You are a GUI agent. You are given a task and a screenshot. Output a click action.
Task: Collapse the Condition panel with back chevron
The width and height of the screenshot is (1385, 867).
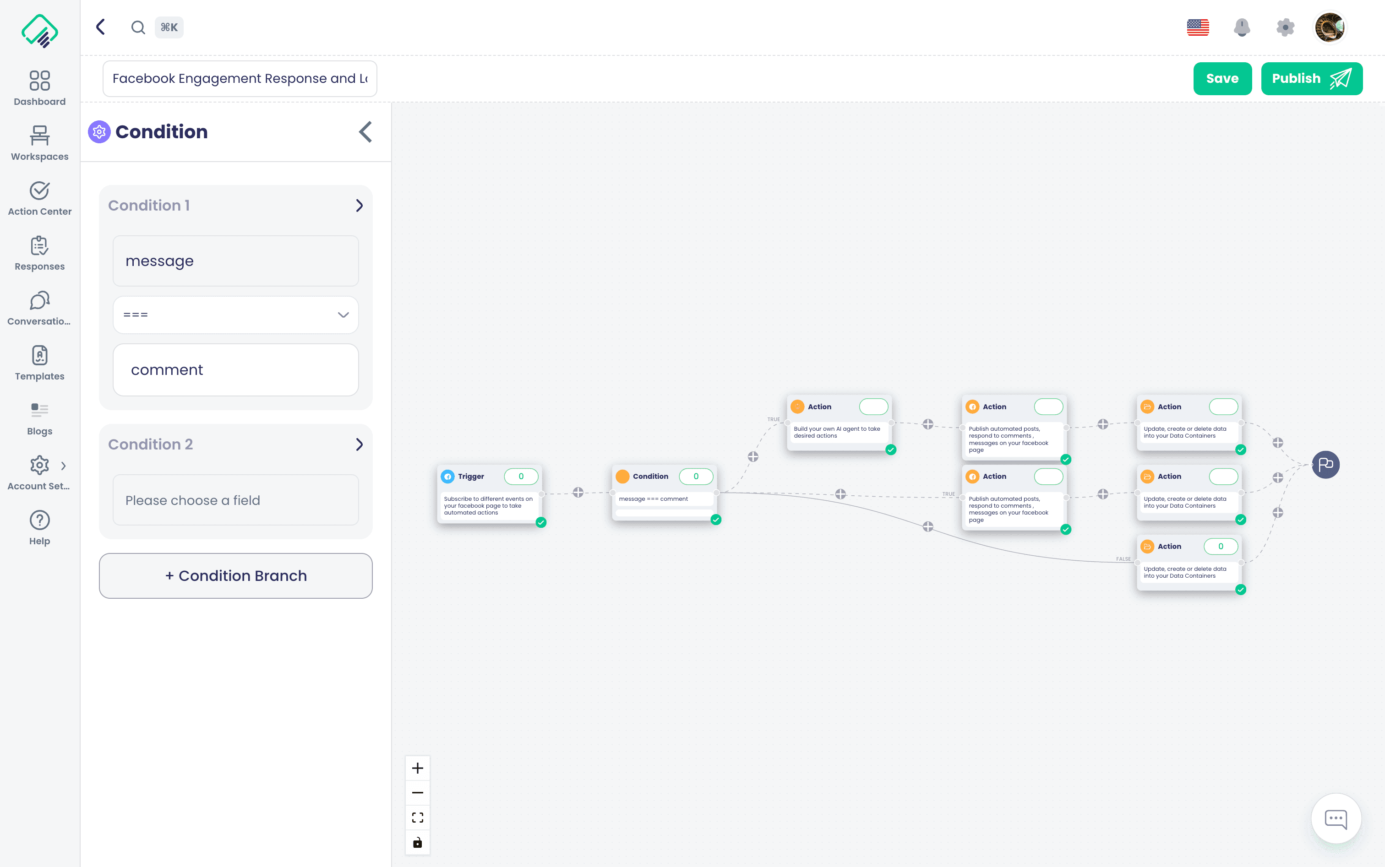coord(365,132)
